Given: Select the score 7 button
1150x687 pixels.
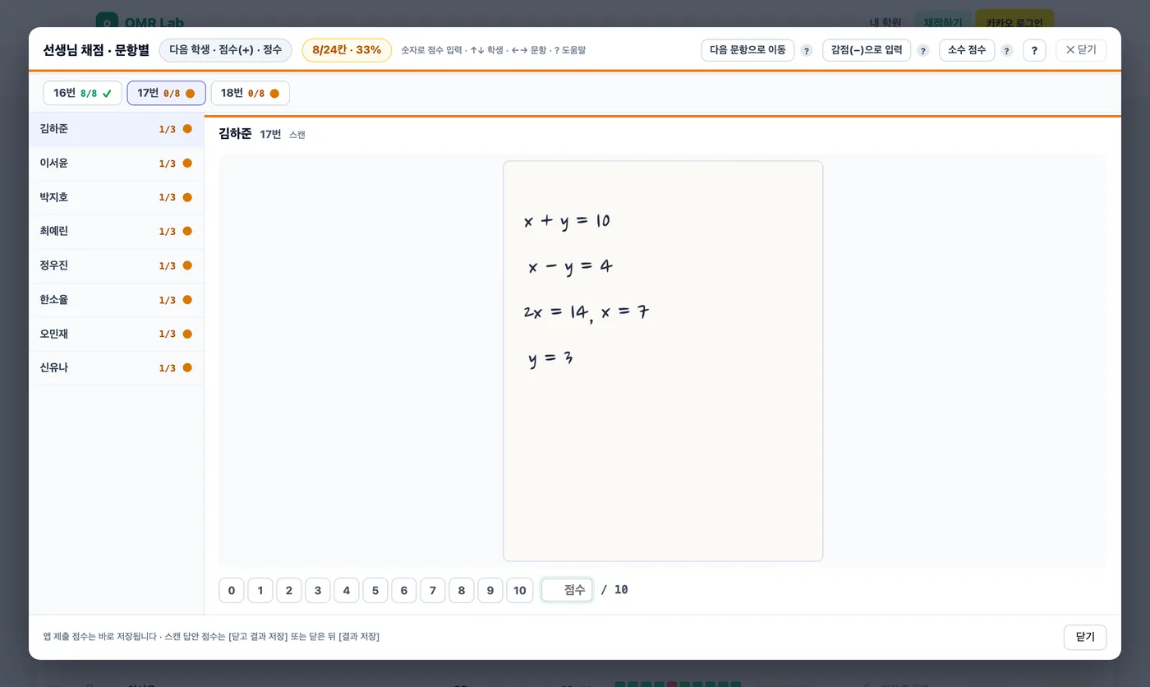Looking at the screenshot, I should (x=433, y=590).
